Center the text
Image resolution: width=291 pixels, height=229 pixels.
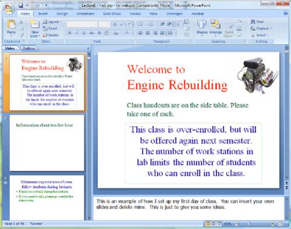pyautogui.click(x=148, y=33)
